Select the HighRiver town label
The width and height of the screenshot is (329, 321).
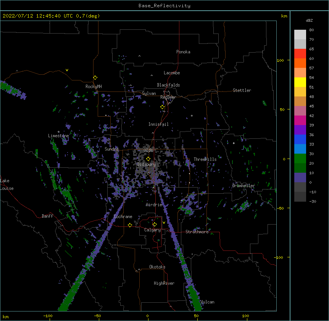[x=164, y=283]
